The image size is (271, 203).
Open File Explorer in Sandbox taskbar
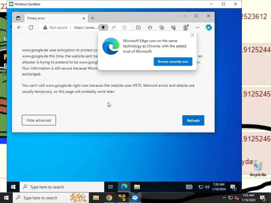[137, 187]
